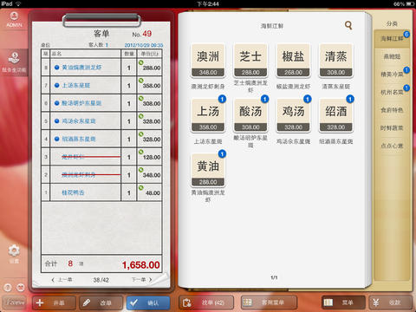Screen dimensions: 416x312
Task: Add 黄油 dish priced 288.00
Action: point(208,170)
